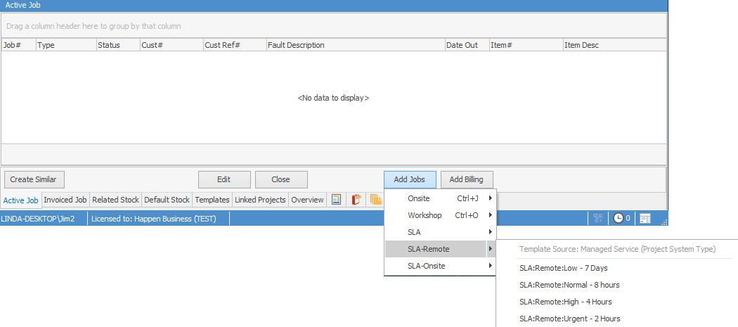Switch to the Active Job tab
Screen dimensions: 738x327
pos(20,200)
